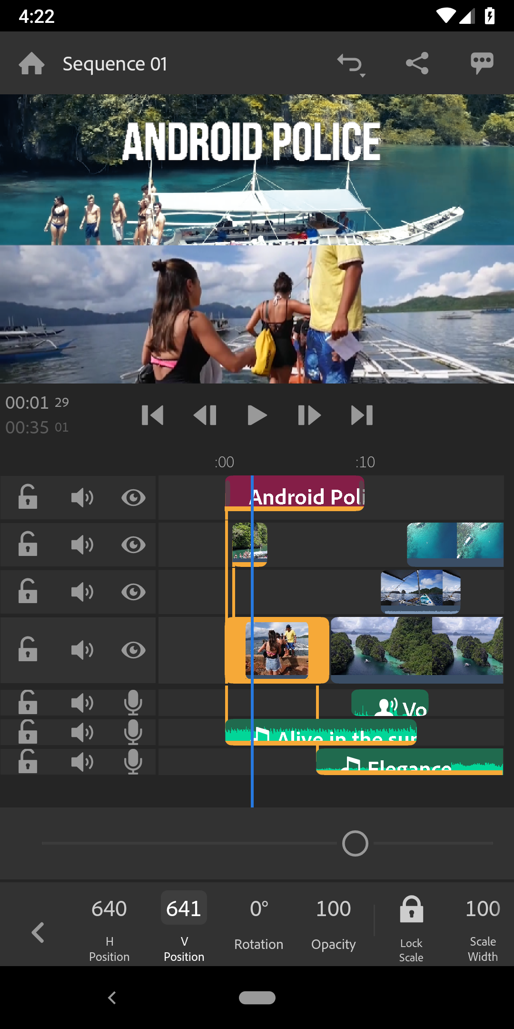Jump to the sequence end
Screen dimensions: 514x1029
[362, 415]
